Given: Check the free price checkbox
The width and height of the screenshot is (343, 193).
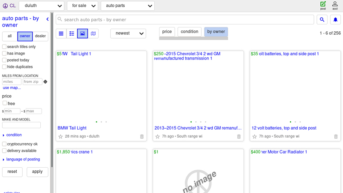Looking at the screenshot, I should coord(5,103).
